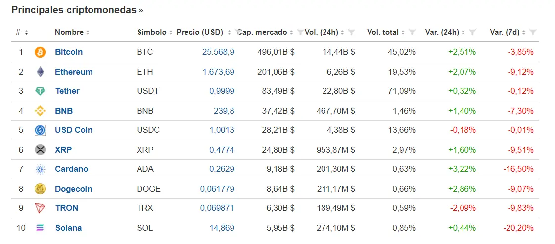Click USD Coin total volume 13,66%
This screenshot has width=555, height=244.
coord(401,130)
